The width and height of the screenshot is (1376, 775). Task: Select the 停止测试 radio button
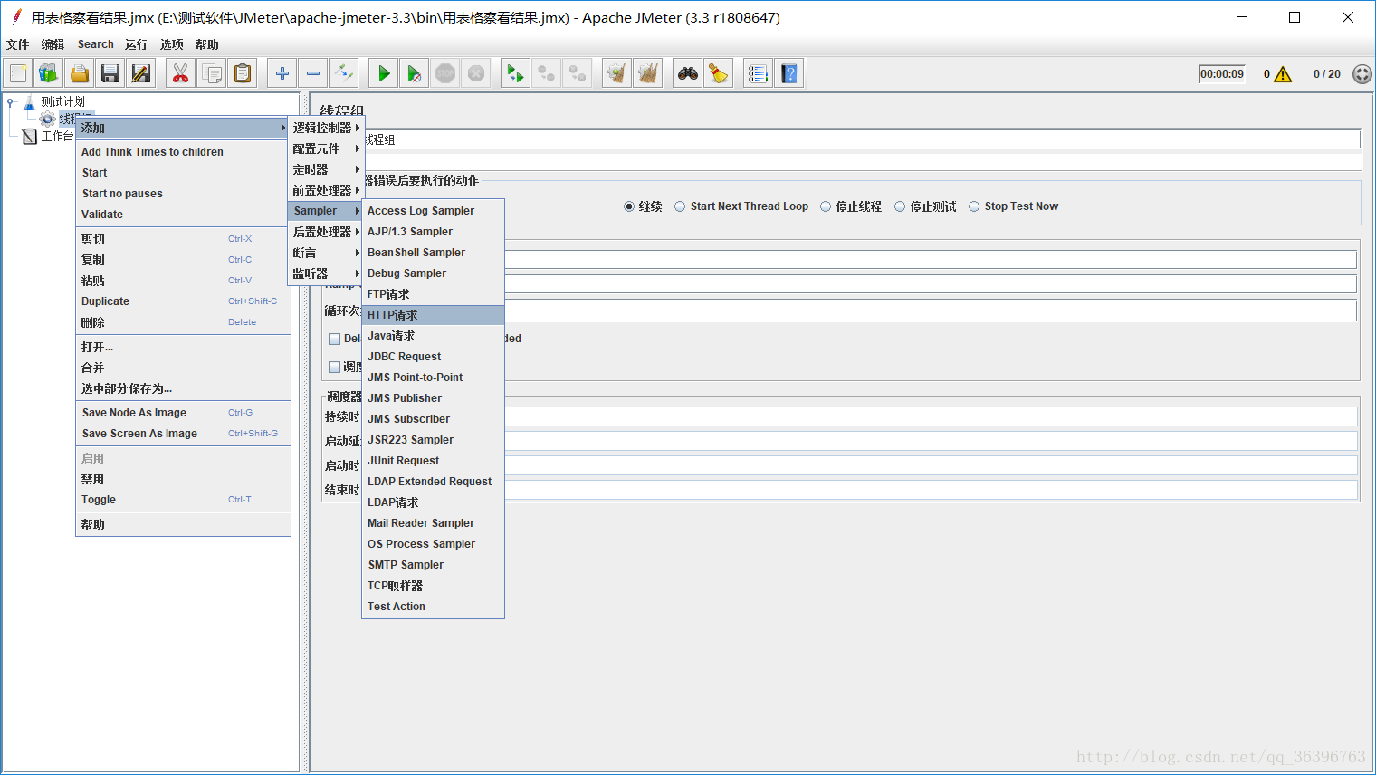pyautogui.click(x=900, y=206)
